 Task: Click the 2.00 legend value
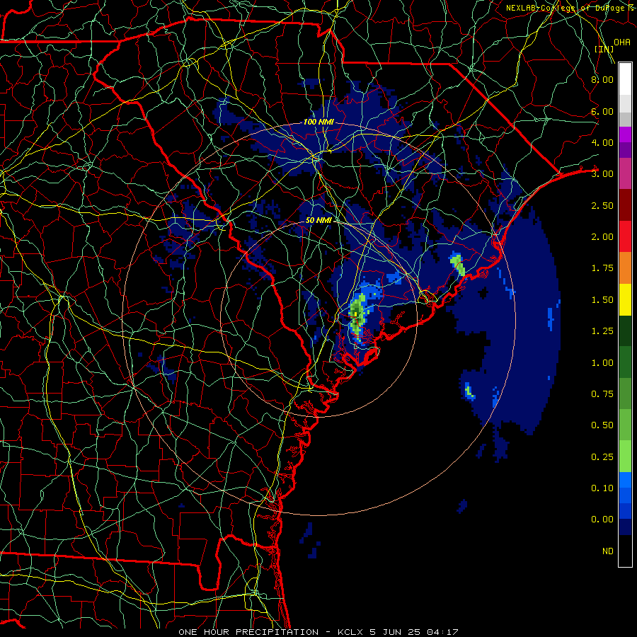pyautogui.click(x=602, y=237)
